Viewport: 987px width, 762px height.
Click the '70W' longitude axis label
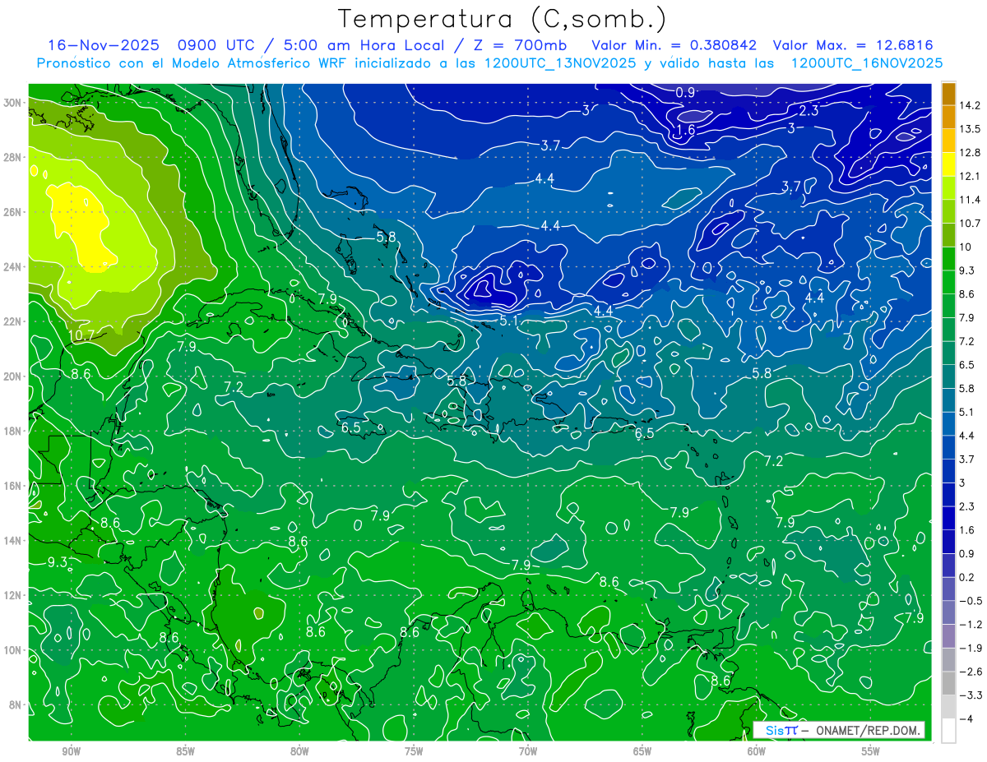528,751
